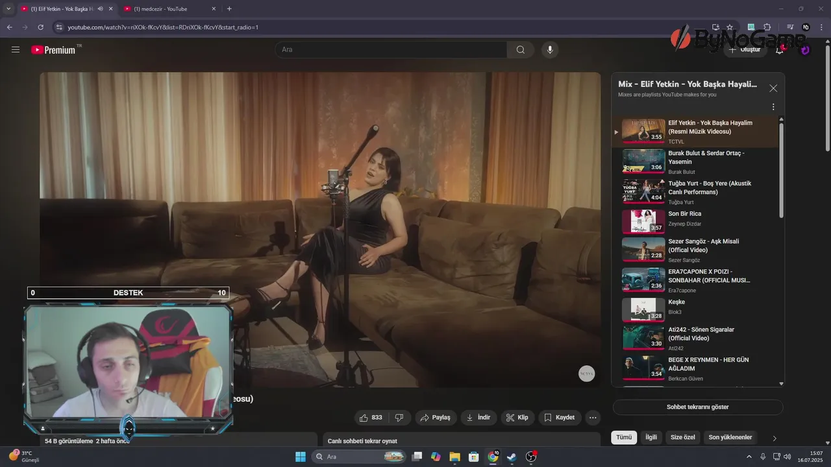The width and height of the screenshot is (831, 467).
Task: Click the TCTVL channel watermark on video
Action: pyautogui.click(x=587, y=374)
